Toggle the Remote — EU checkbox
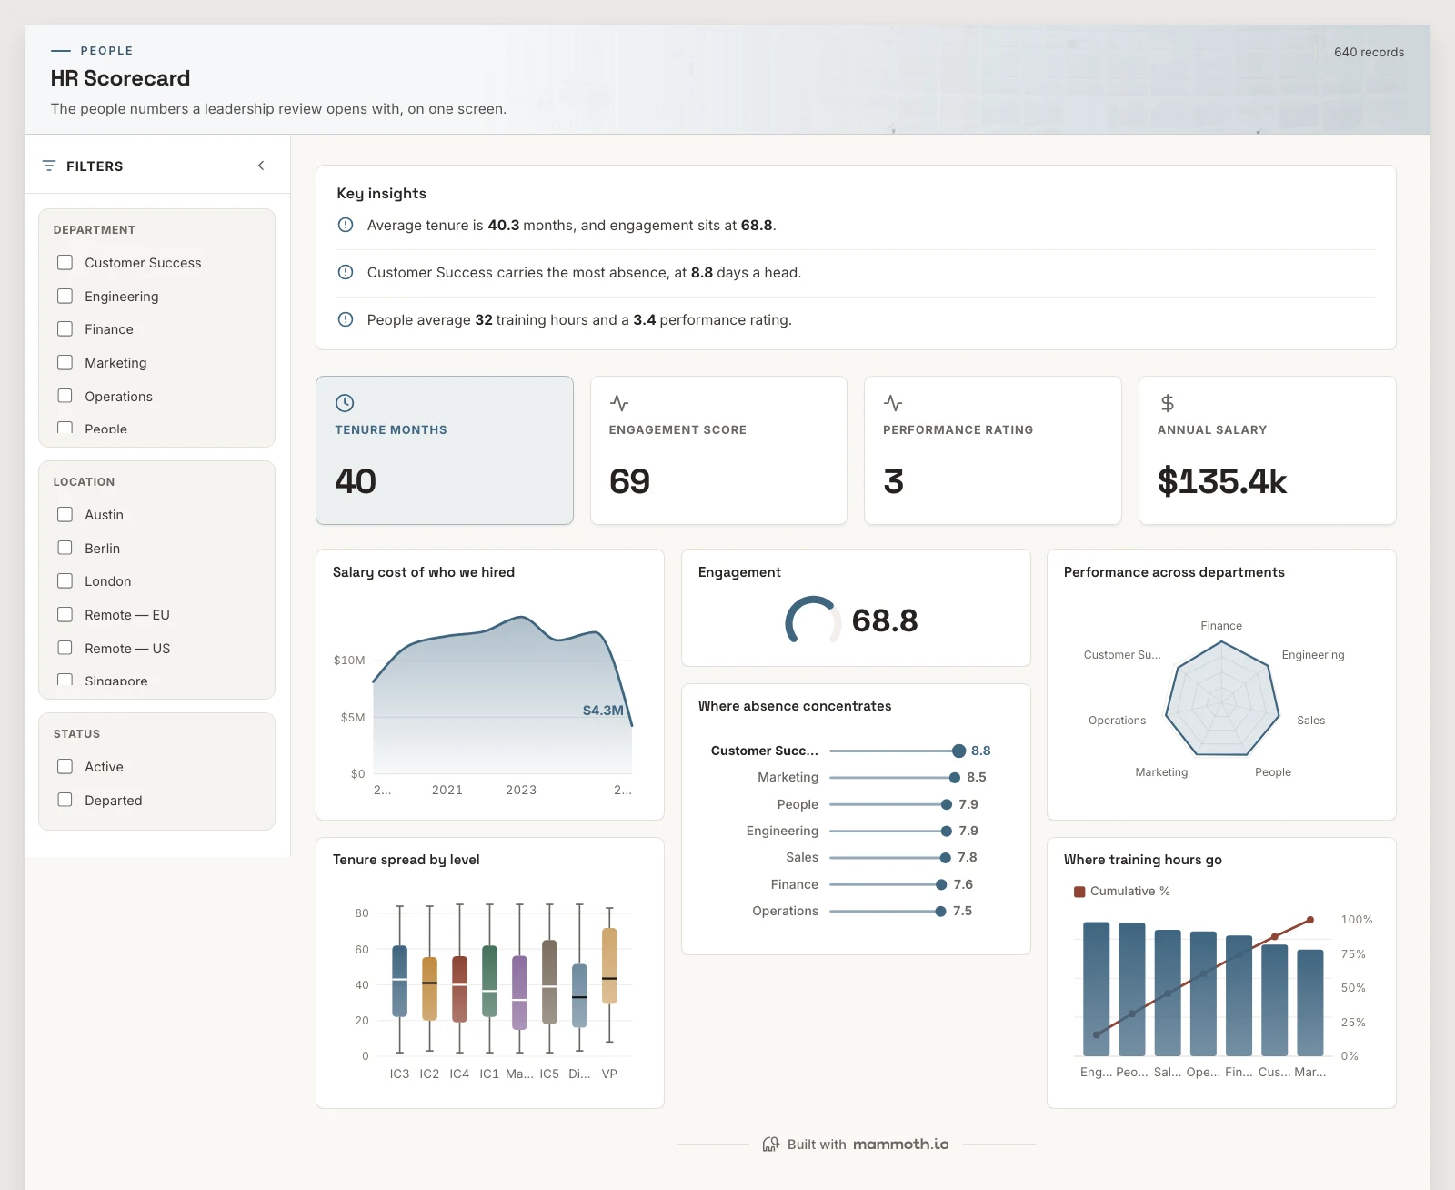The image size is (1455, 1190). (x=65, y=614)
